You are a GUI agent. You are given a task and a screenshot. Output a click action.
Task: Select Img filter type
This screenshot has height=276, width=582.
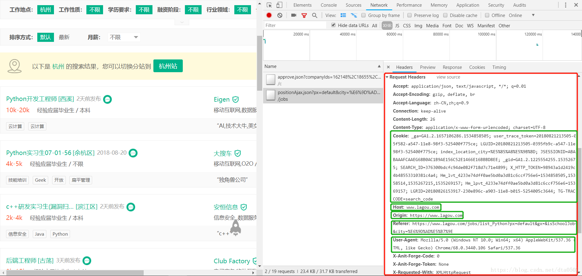click(x=418, y=25)
